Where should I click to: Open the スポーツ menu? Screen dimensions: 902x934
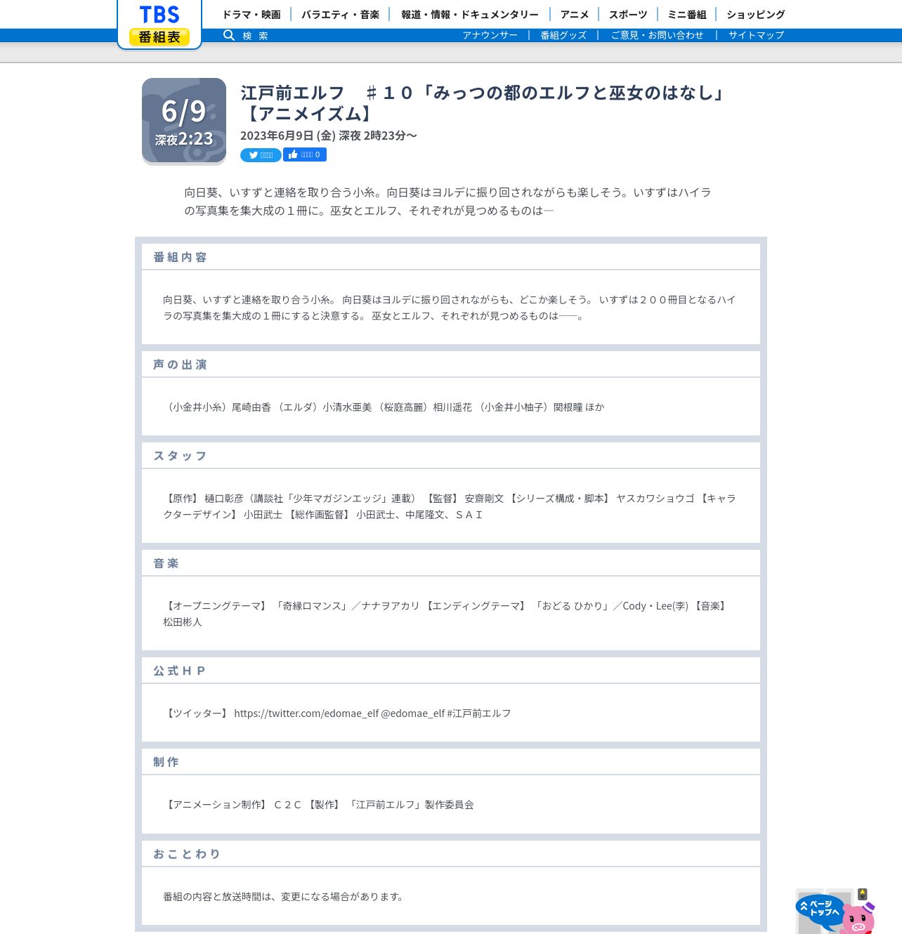pyautogui.click(x=628, y=15)
